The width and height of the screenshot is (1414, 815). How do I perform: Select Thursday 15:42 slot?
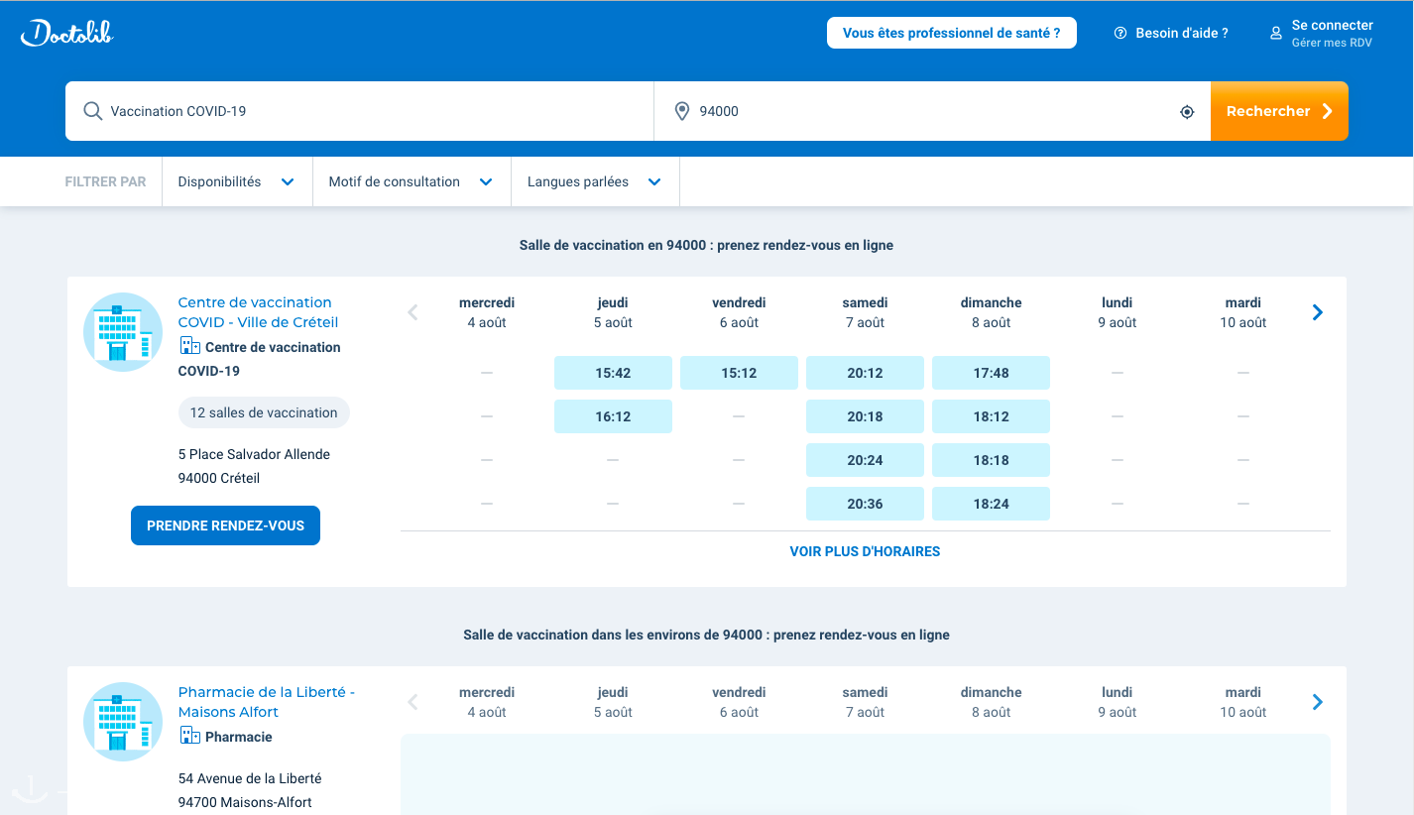coord(613,373)
